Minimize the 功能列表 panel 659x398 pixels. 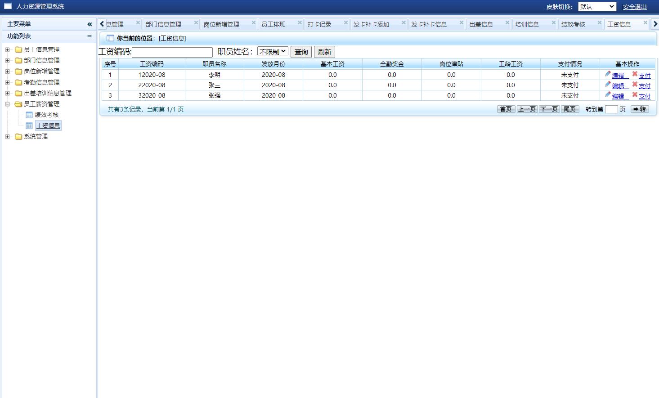point(90,36)
